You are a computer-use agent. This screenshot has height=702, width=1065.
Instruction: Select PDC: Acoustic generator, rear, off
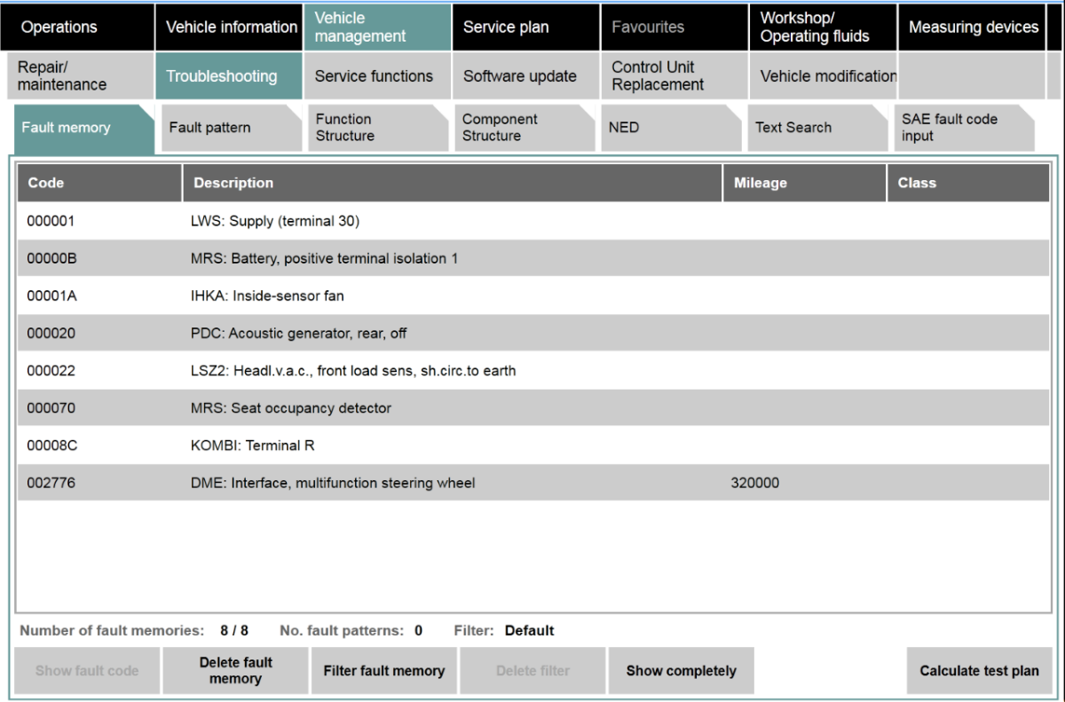tap(533, 333)
